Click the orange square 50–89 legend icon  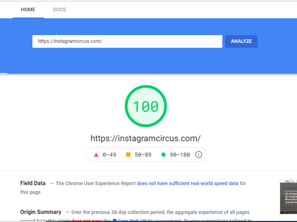pyautogui.click(x=128, y=155)
